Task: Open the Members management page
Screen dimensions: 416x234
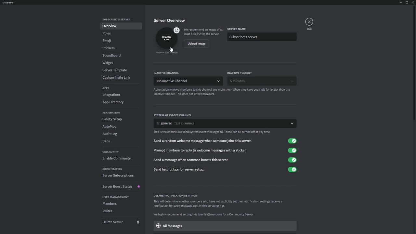Action: pos(121,204)
